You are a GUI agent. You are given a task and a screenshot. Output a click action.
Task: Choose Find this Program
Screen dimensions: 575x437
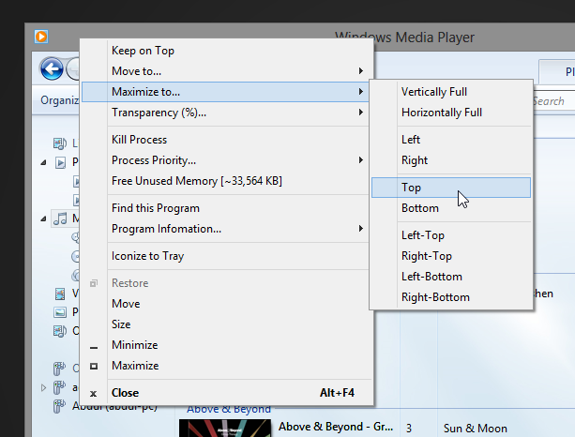227,208
